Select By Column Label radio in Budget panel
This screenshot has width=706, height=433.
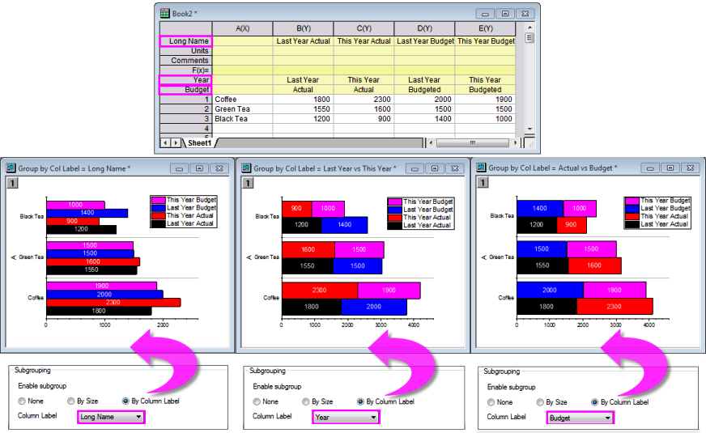pos(594,402)
